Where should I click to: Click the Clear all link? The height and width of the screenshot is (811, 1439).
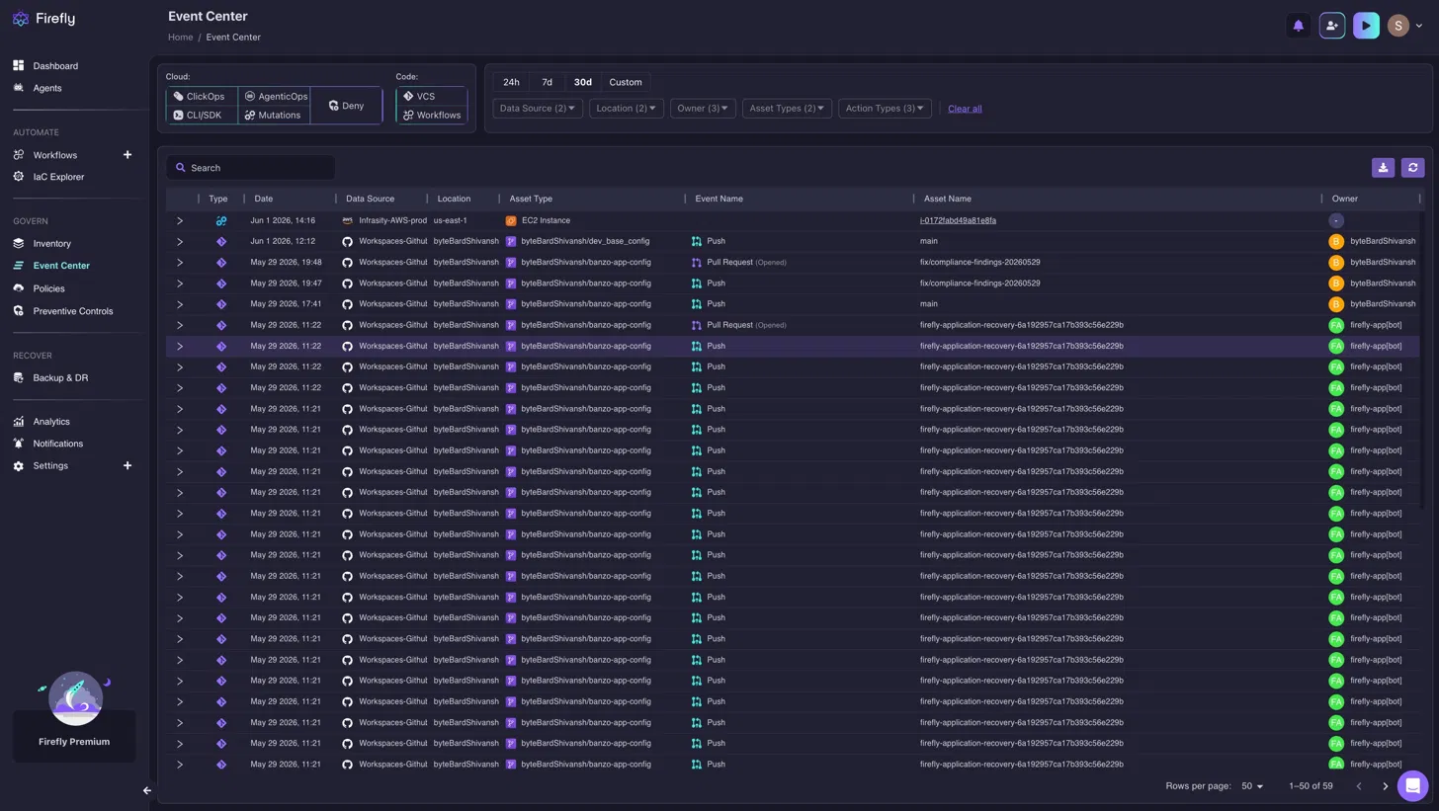tap(965, 109)
